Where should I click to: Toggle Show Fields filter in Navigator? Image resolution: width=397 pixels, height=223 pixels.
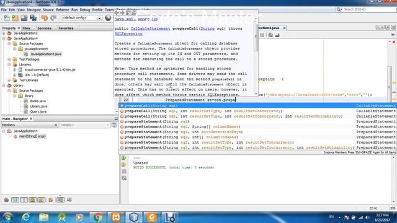click(15, 200)
